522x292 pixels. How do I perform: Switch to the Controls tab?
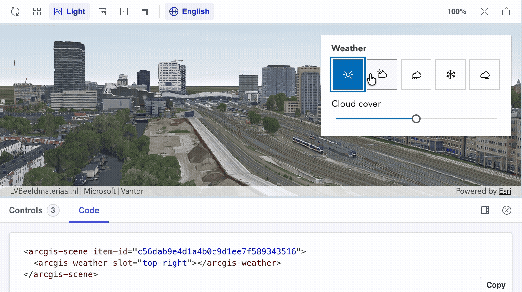(26, 210)
